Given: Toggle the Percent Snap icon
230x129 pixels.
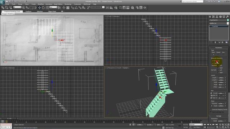Looking at the screenshot, I should [80, 8].
